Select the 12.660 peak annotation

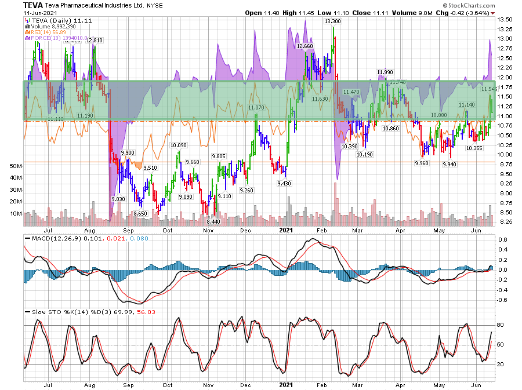pyautogui.click(x=304, y=46)
